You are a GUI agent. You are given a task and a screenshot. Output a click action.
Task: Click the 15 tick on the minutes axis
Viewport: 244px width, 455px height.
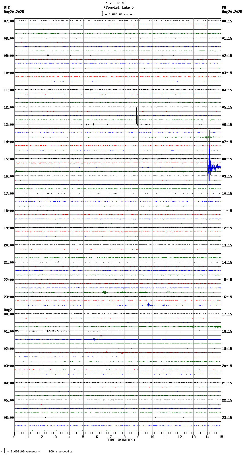(221, 437)
